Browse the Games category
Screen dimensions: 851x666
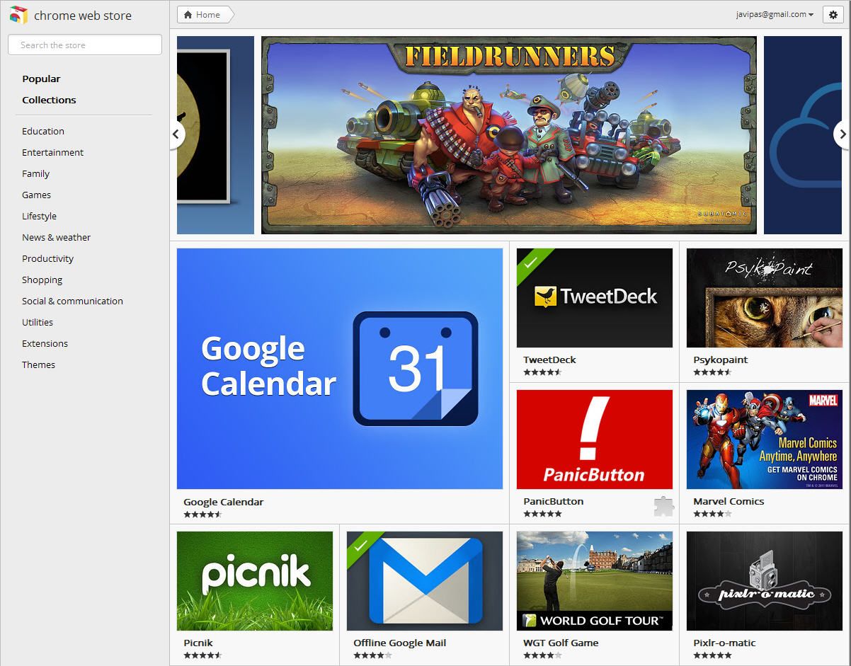tap(36, 195)
